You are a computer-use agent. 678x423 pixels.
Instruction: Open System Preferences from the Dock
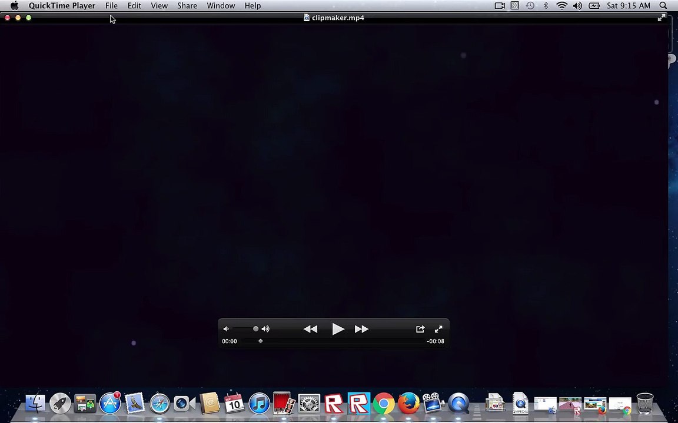pyautogui.click(x=309, y=404)
